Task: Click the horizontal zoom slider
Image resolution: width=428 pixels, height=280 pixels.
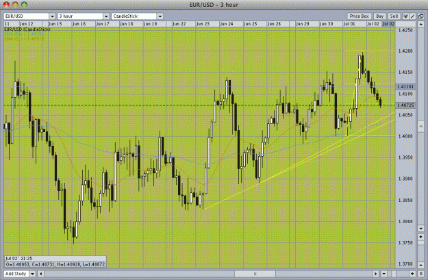Action: [394, 273]
